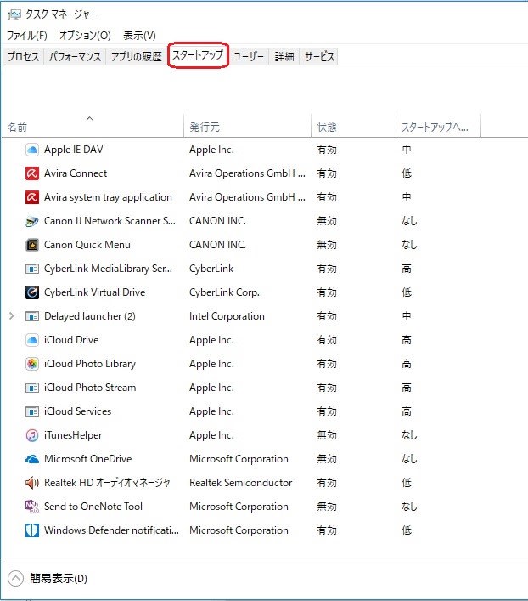Select the Avira Connect entry name
The height and width of the screenshot is (601, 528).
point(76,173)
